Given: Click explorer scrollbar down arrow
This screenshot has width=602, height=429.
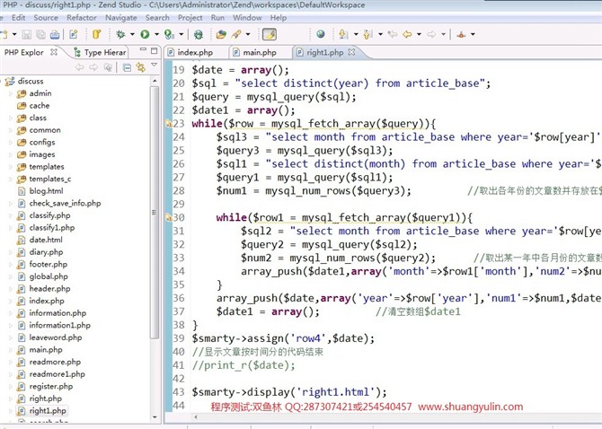Looking at the screenshot, I should [x=155, y=416].
